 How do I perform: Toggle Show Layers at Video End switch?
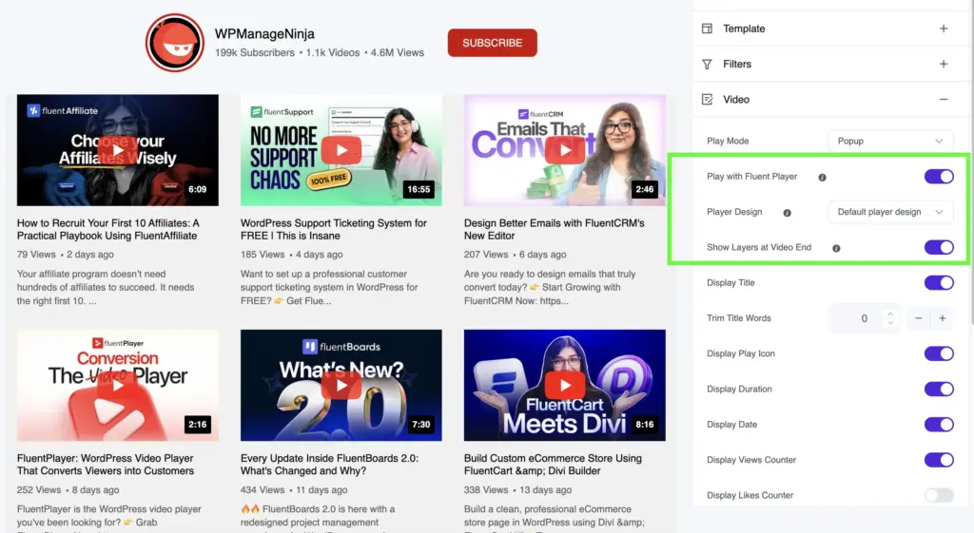point(939,247)
